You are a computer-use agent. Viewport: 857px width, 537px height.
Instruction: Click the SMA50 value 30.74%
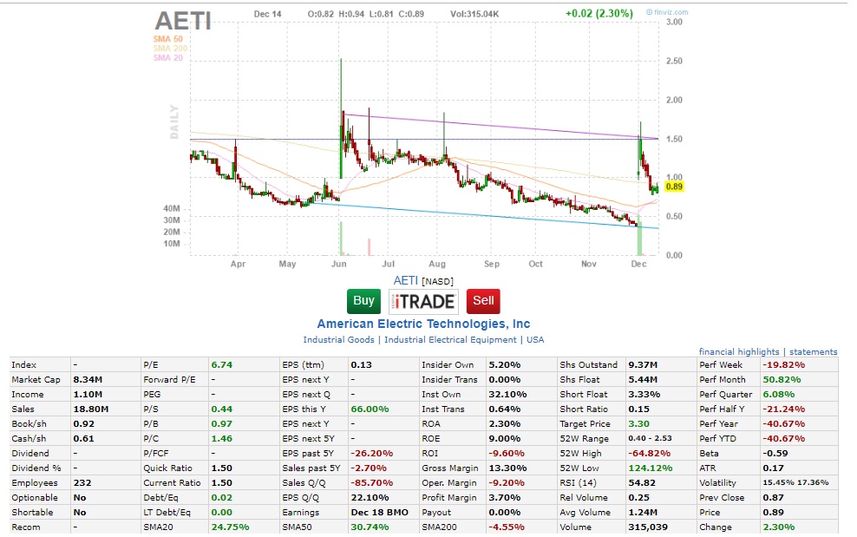point(370,527)
